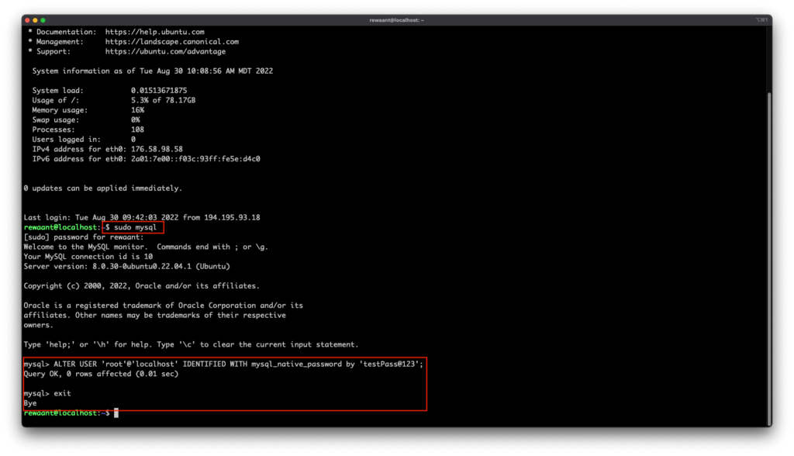
Task: Click the 'Oracle is a registered trademark' line
Action: click(163, 305)
